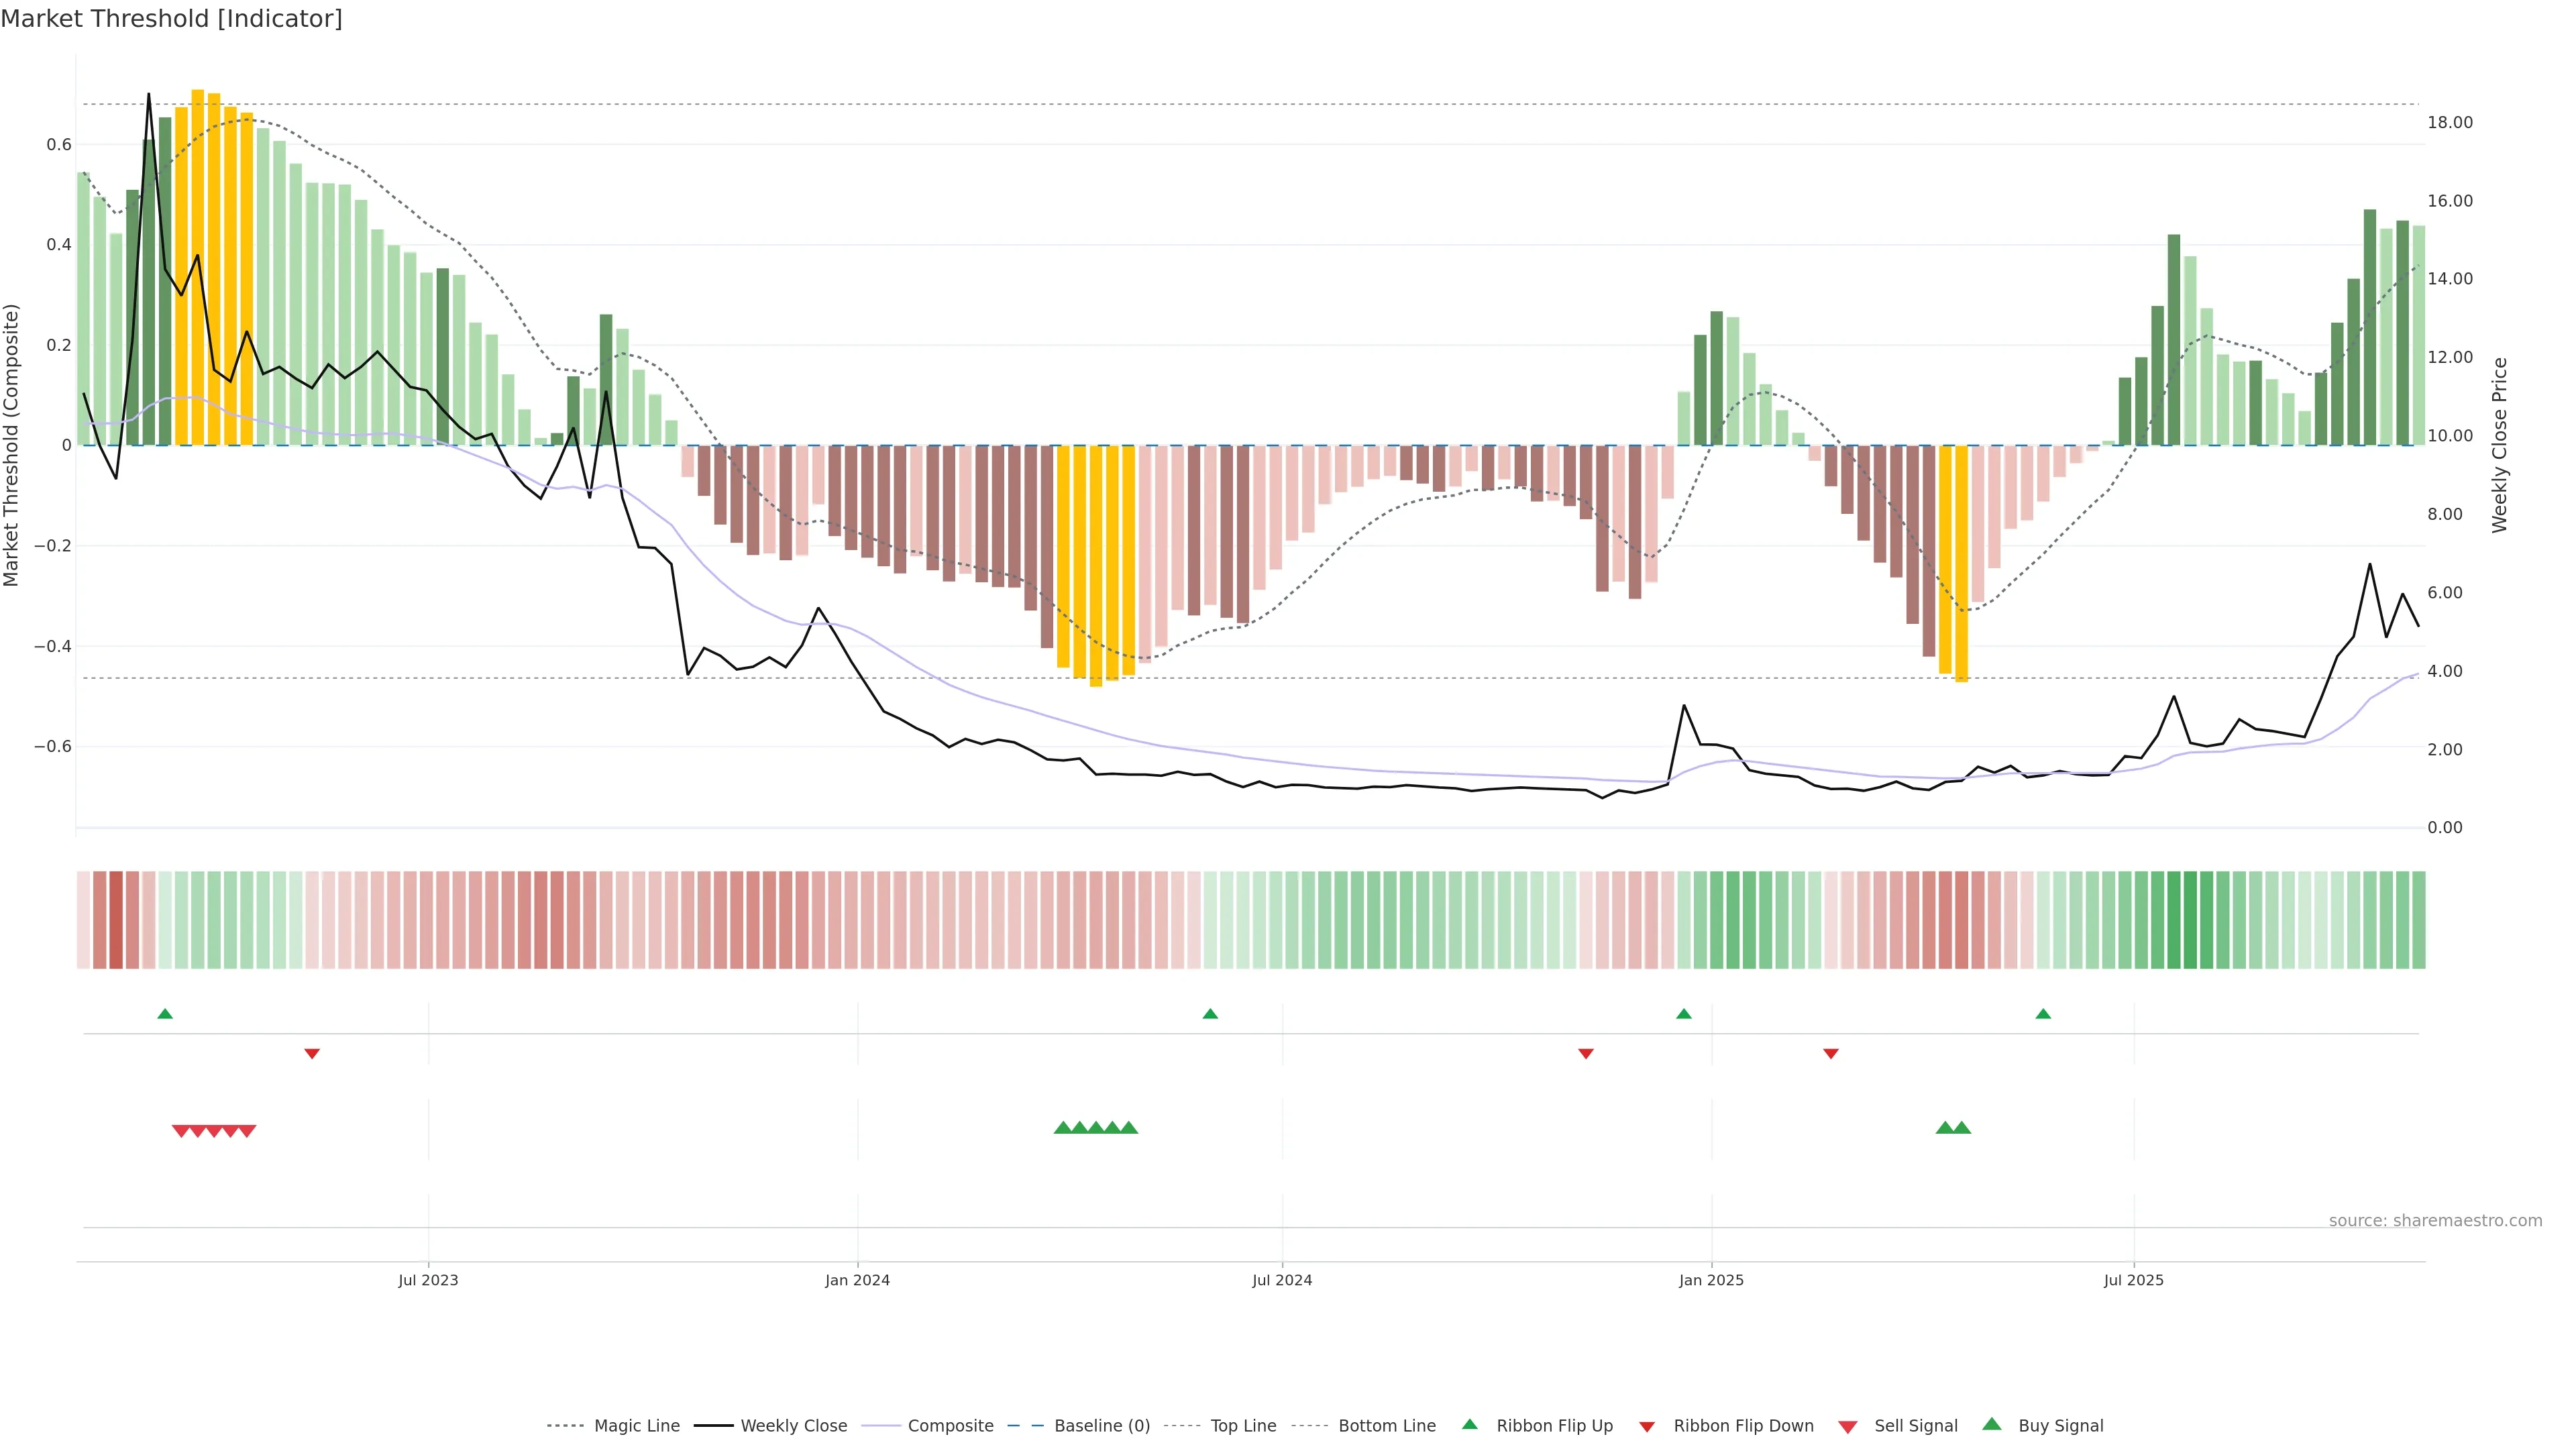Click first ribbon flip up marker near chart start

165,1014
